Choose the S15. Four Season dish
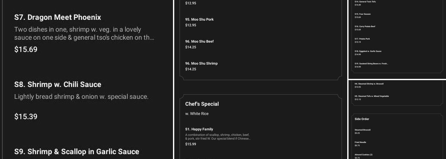The image size is (446, 159). click(x=363, y=14)
